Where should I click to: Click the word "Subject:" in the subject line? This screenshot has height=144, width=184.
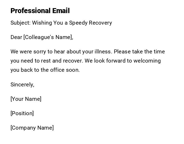pyautogui.click(x=21, y=23)
